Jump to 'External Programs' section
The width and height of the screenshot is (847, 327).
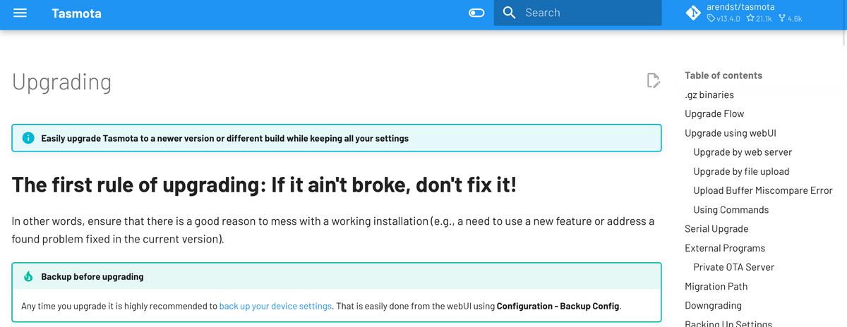pyautogui.click(x=725, y=248)
